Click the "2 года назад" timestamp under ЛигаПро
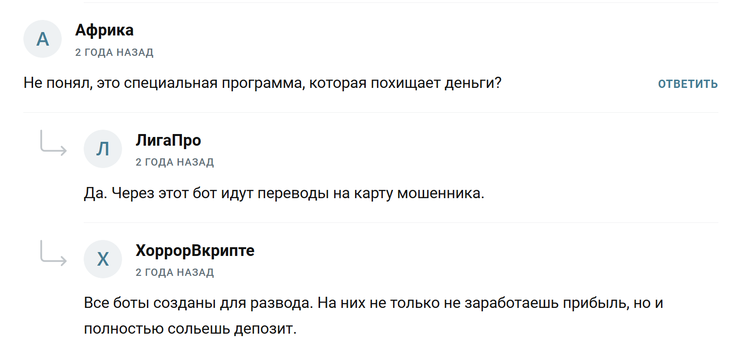 click(x=175, y=162)
